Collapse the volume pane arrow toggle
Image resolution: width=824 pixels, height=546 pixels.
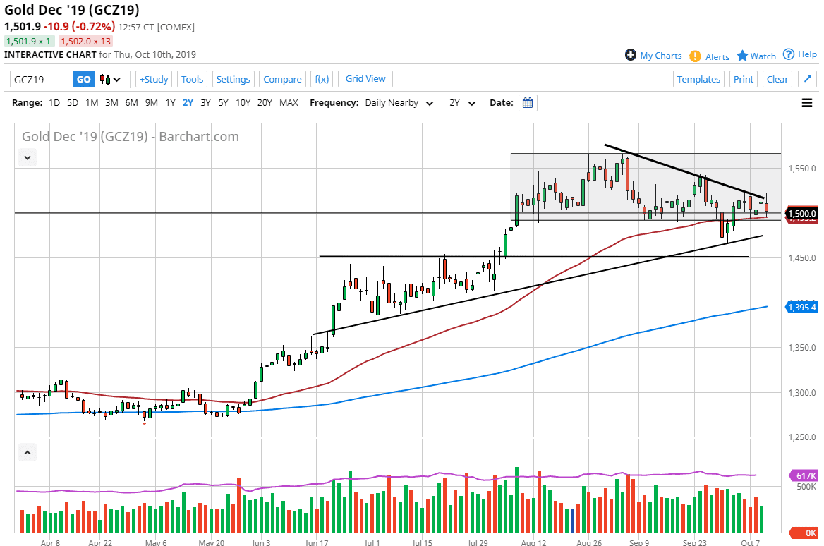pos(28,452)
